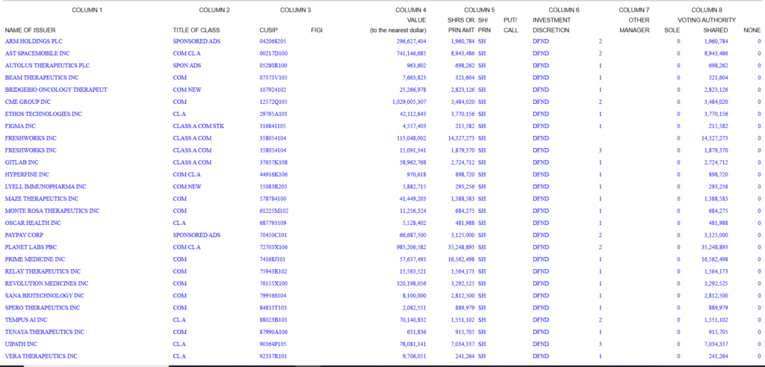Image resolution: width=765 pixels, height=367 pixels.
Task: Click share amount 16,562,498 in Column 5
Action: coord(461,259)
